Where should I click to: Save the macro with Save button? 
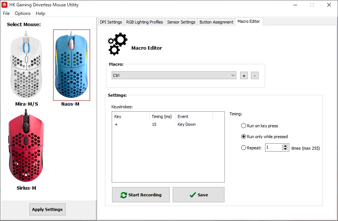[198, 195]
